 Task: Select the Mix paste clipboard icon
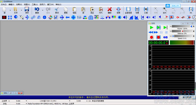click(92, 10)
